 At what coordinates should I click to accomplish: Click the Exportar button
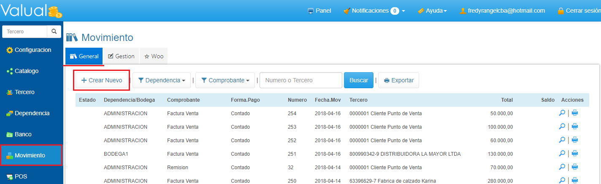coord(398,80)
